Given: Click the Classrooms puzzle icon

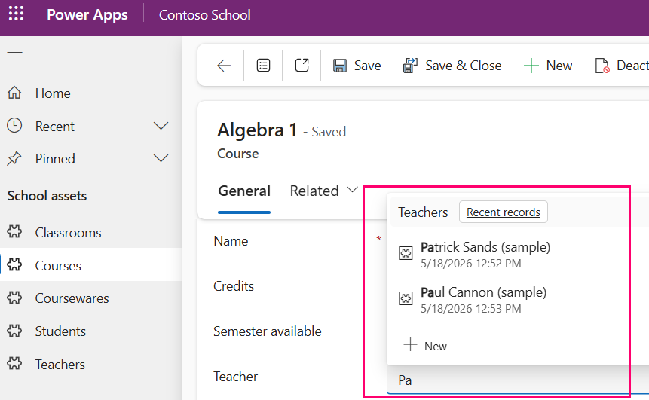Looking at the screenshot, I should tap(14, 232).
